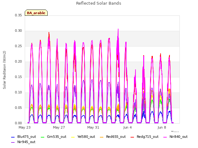Click the Jun 4 x-axis tick label
The width and height of the screenshot is (198, 148).
[127, 127]
